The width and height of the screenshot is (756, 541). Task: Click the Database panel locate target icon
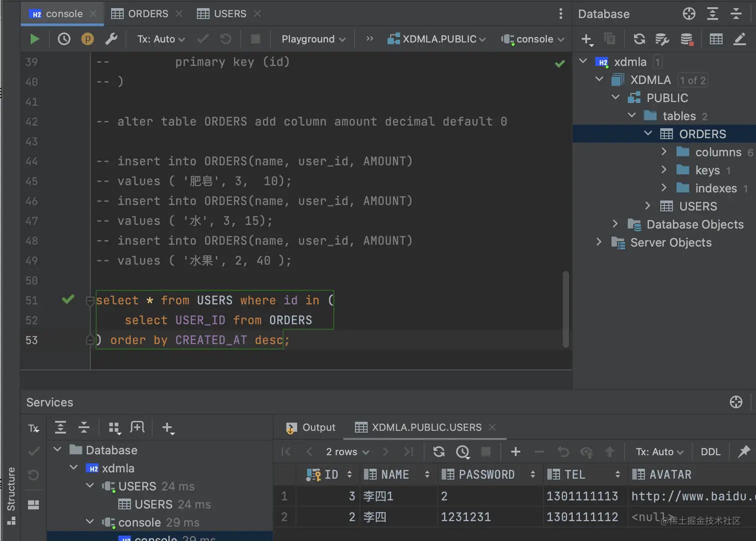point(689,13)
